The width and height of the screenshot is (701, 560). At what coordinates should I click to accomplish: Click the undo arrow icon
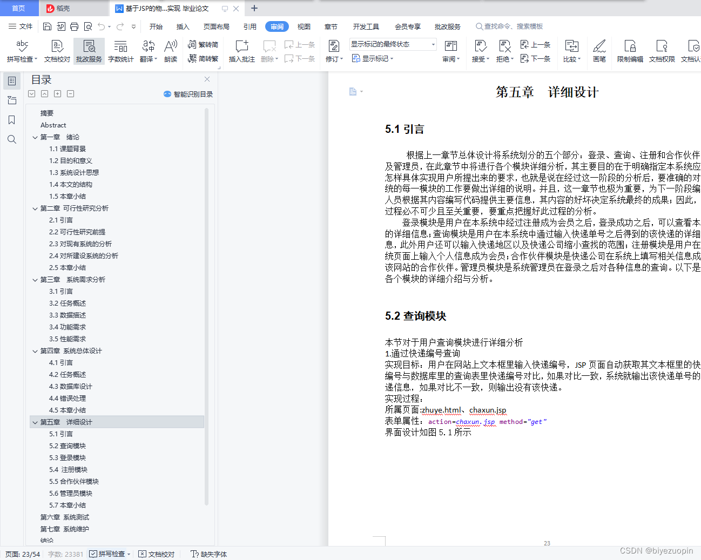click(102, 26)
